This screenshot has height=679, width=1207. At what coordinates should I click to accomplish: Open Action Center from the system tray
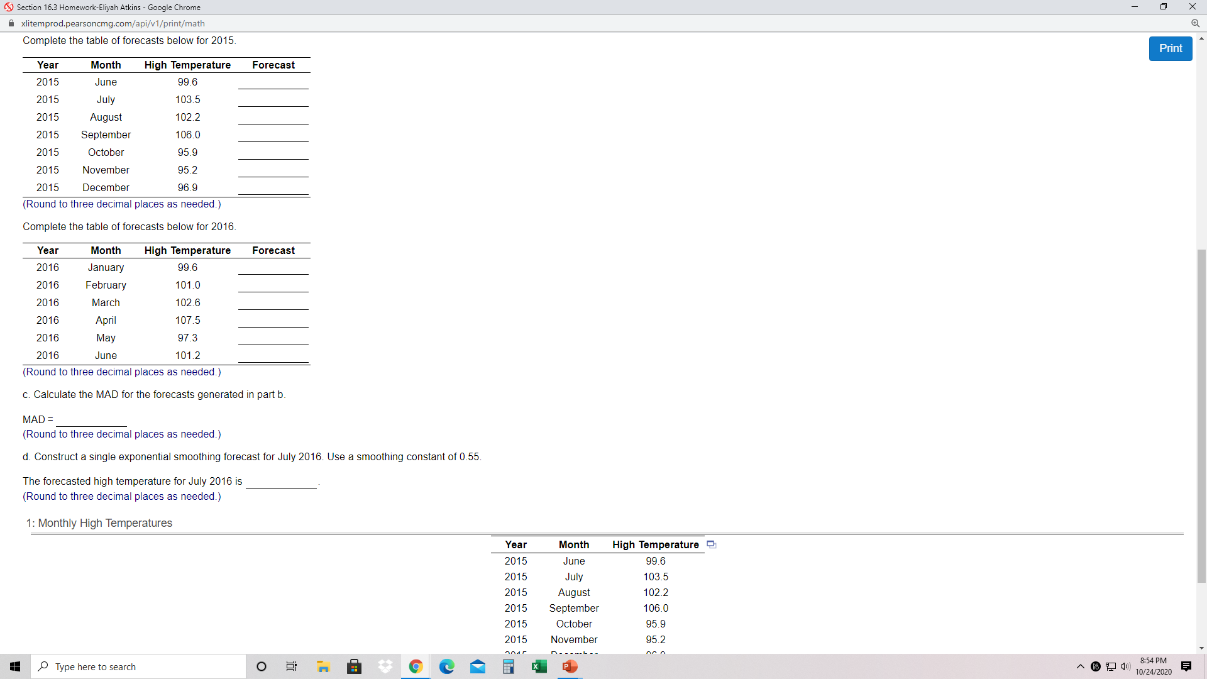coord(1187,666)
